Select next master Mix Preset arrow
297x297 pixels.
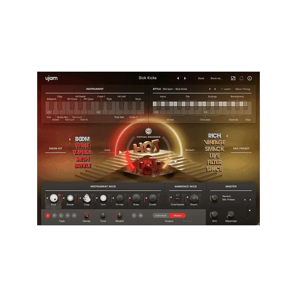click(x=250, y=200)
